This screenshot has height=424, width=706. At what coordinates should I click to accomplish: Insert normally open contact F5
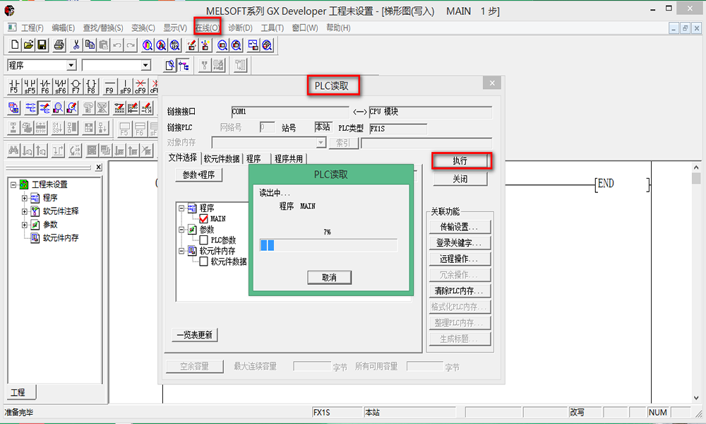(x=14, y=87)
